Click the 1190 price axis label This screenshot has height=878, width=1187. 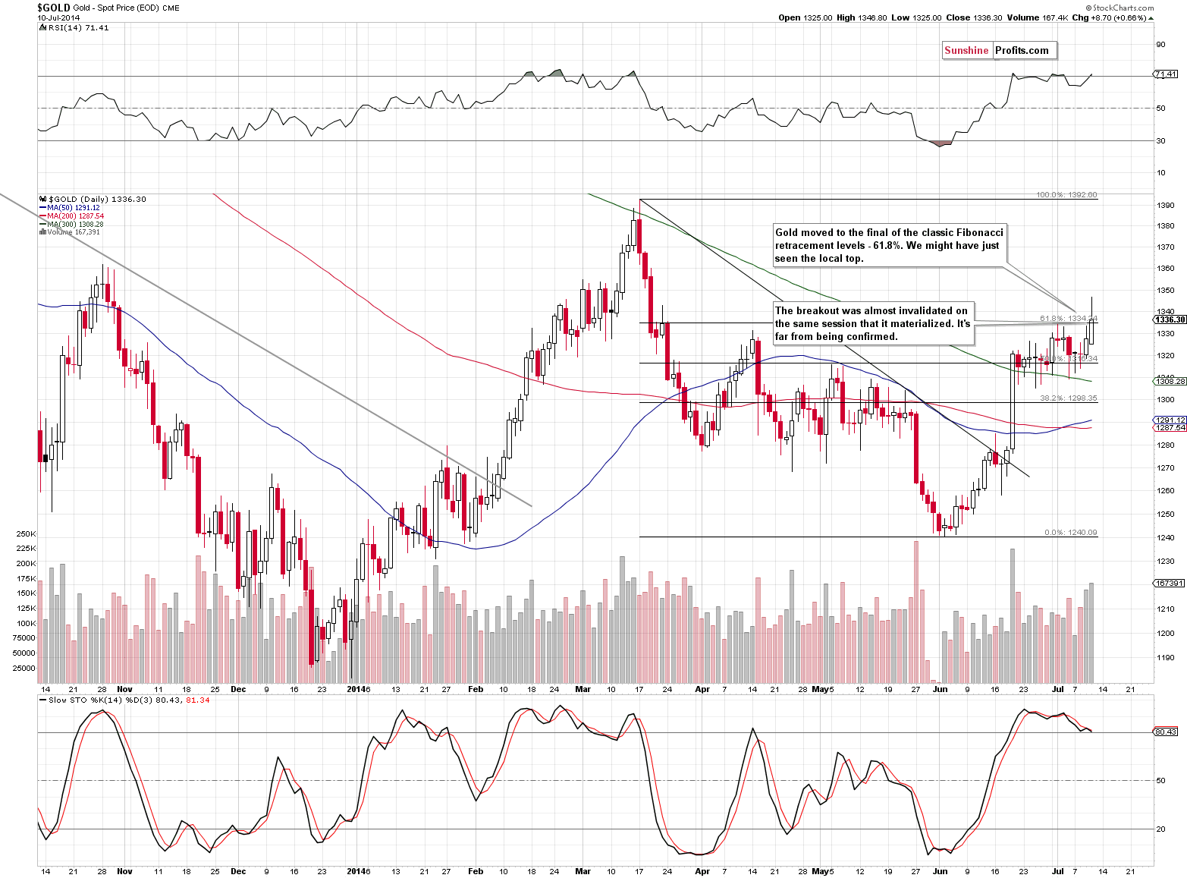click(x=1165, y=658)
